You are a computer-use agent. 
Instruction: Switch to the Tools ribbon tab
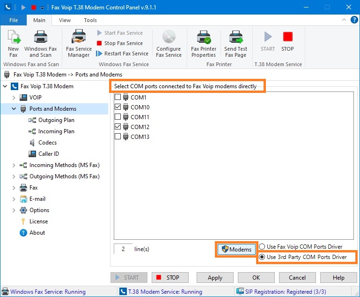coord(90,20)
